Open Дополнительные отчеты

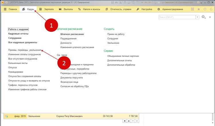pyautogui.click(x=120, y=60)
